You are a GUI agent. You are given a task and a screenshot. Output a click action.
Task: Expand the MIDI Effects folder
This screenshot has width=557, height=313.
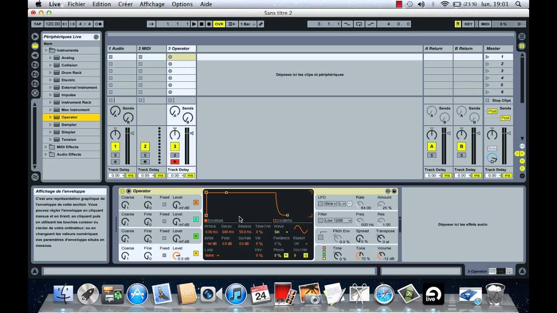tap(46, 147)
